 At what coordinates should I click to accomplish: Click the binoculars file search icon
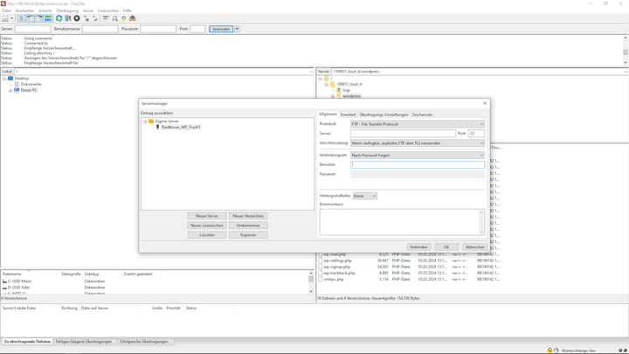[x=133, y=18]
